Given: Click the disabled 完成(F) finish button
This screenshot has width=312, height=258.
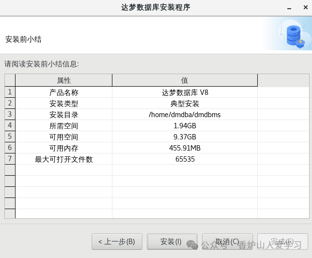Looking at the screenshot, I should tap(282, 242).
